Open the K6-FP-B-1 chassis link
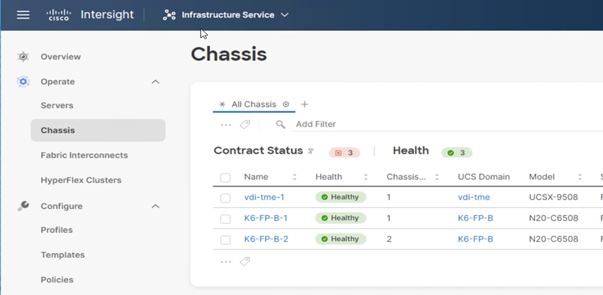The height and width of the screenshot is (295, 603). (x=266, y=218)
